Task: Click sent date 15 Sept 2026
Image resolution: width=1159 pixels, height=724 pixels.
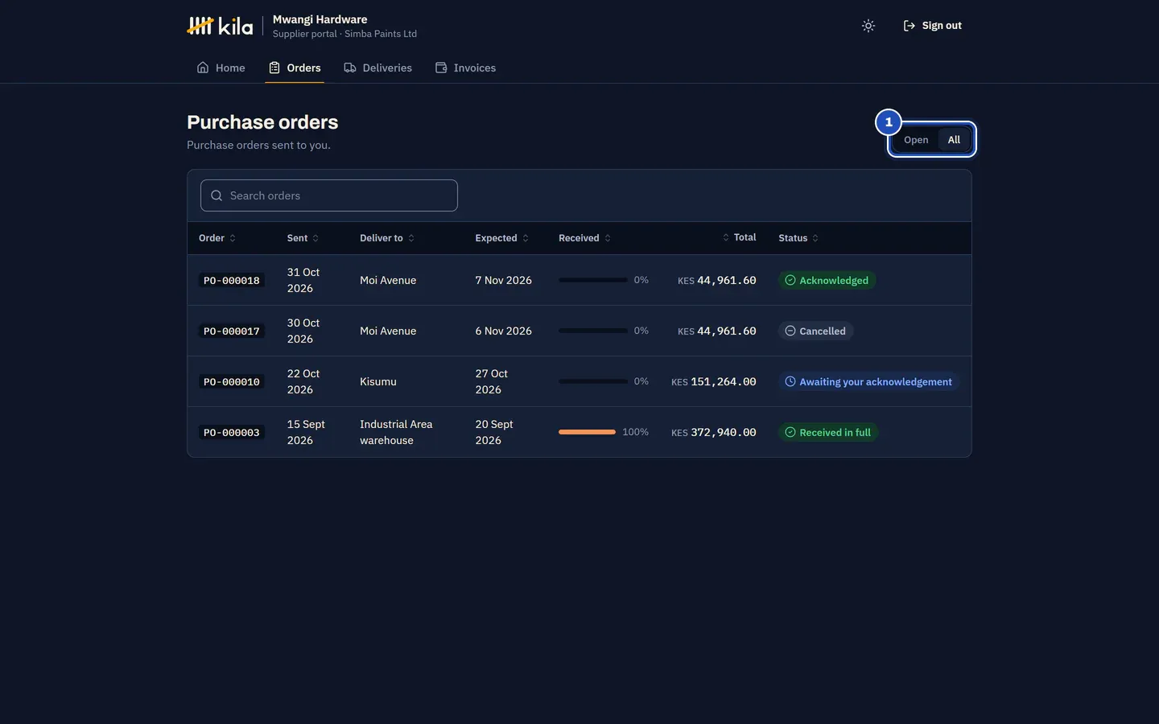Action: point(306,432)
